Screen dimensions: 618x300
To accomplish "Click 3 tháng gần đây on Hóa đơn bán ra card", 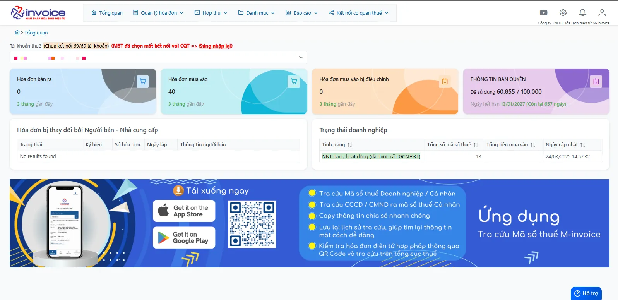I will [35, 104].
